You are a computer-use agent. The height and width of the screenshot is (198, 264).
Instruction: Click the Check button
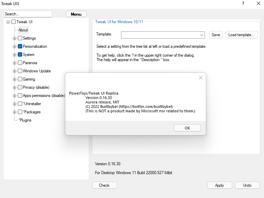coord(105,185)
